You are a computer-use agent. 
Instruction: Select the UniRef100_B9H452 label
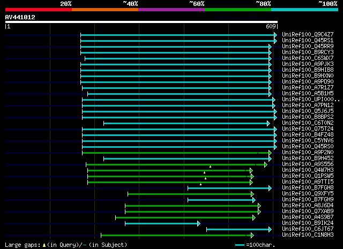pos(308,159)
